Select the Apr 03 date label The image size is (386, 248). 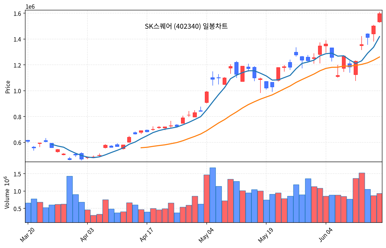(x=87, y=234)
